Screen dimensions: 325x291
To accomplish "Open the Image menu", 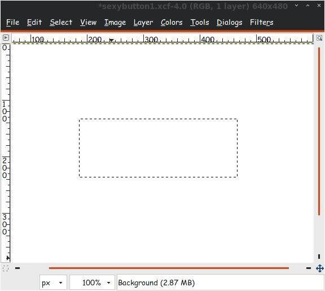I will (x=115, y=23).
